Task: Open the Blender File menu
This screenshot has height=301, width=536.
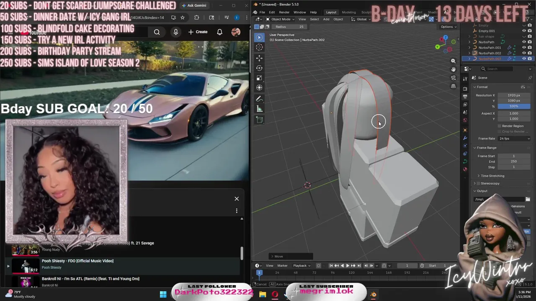Action: click(262, 12)
